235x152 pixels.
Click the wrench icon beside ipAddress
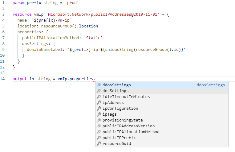[99, 103]
